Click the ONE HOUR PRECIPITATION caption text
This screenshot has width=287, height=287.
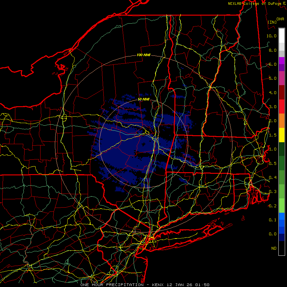point(112,285)
